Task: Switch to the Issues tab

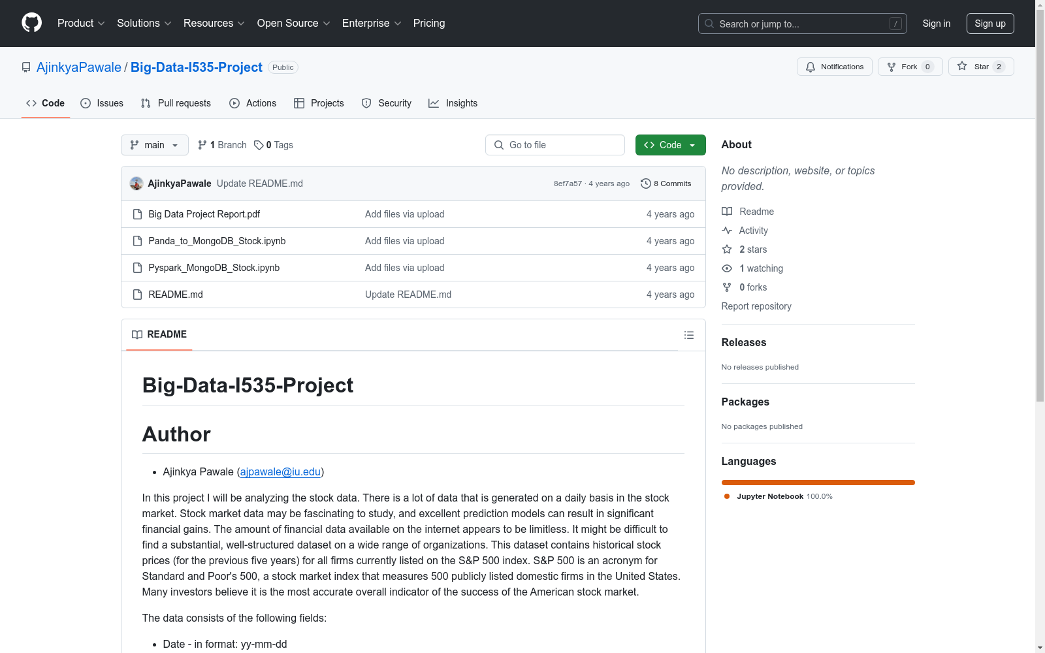Action: [x=102, y=103]
